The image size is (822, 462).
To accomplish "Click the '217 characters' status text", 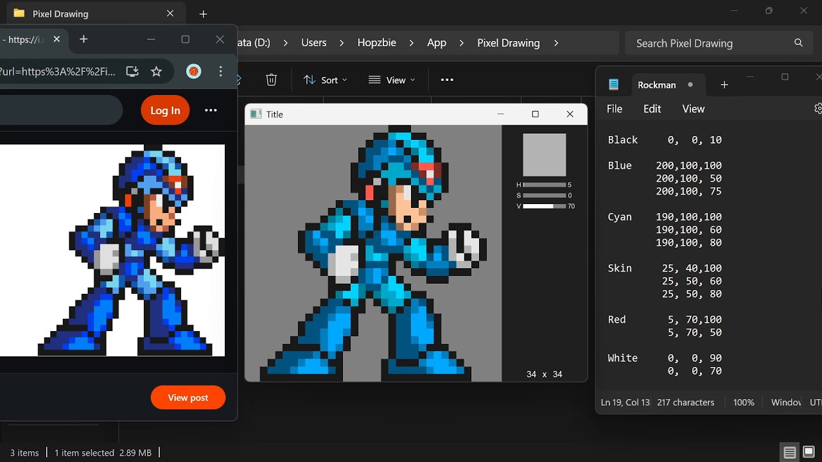I will 685,402.
